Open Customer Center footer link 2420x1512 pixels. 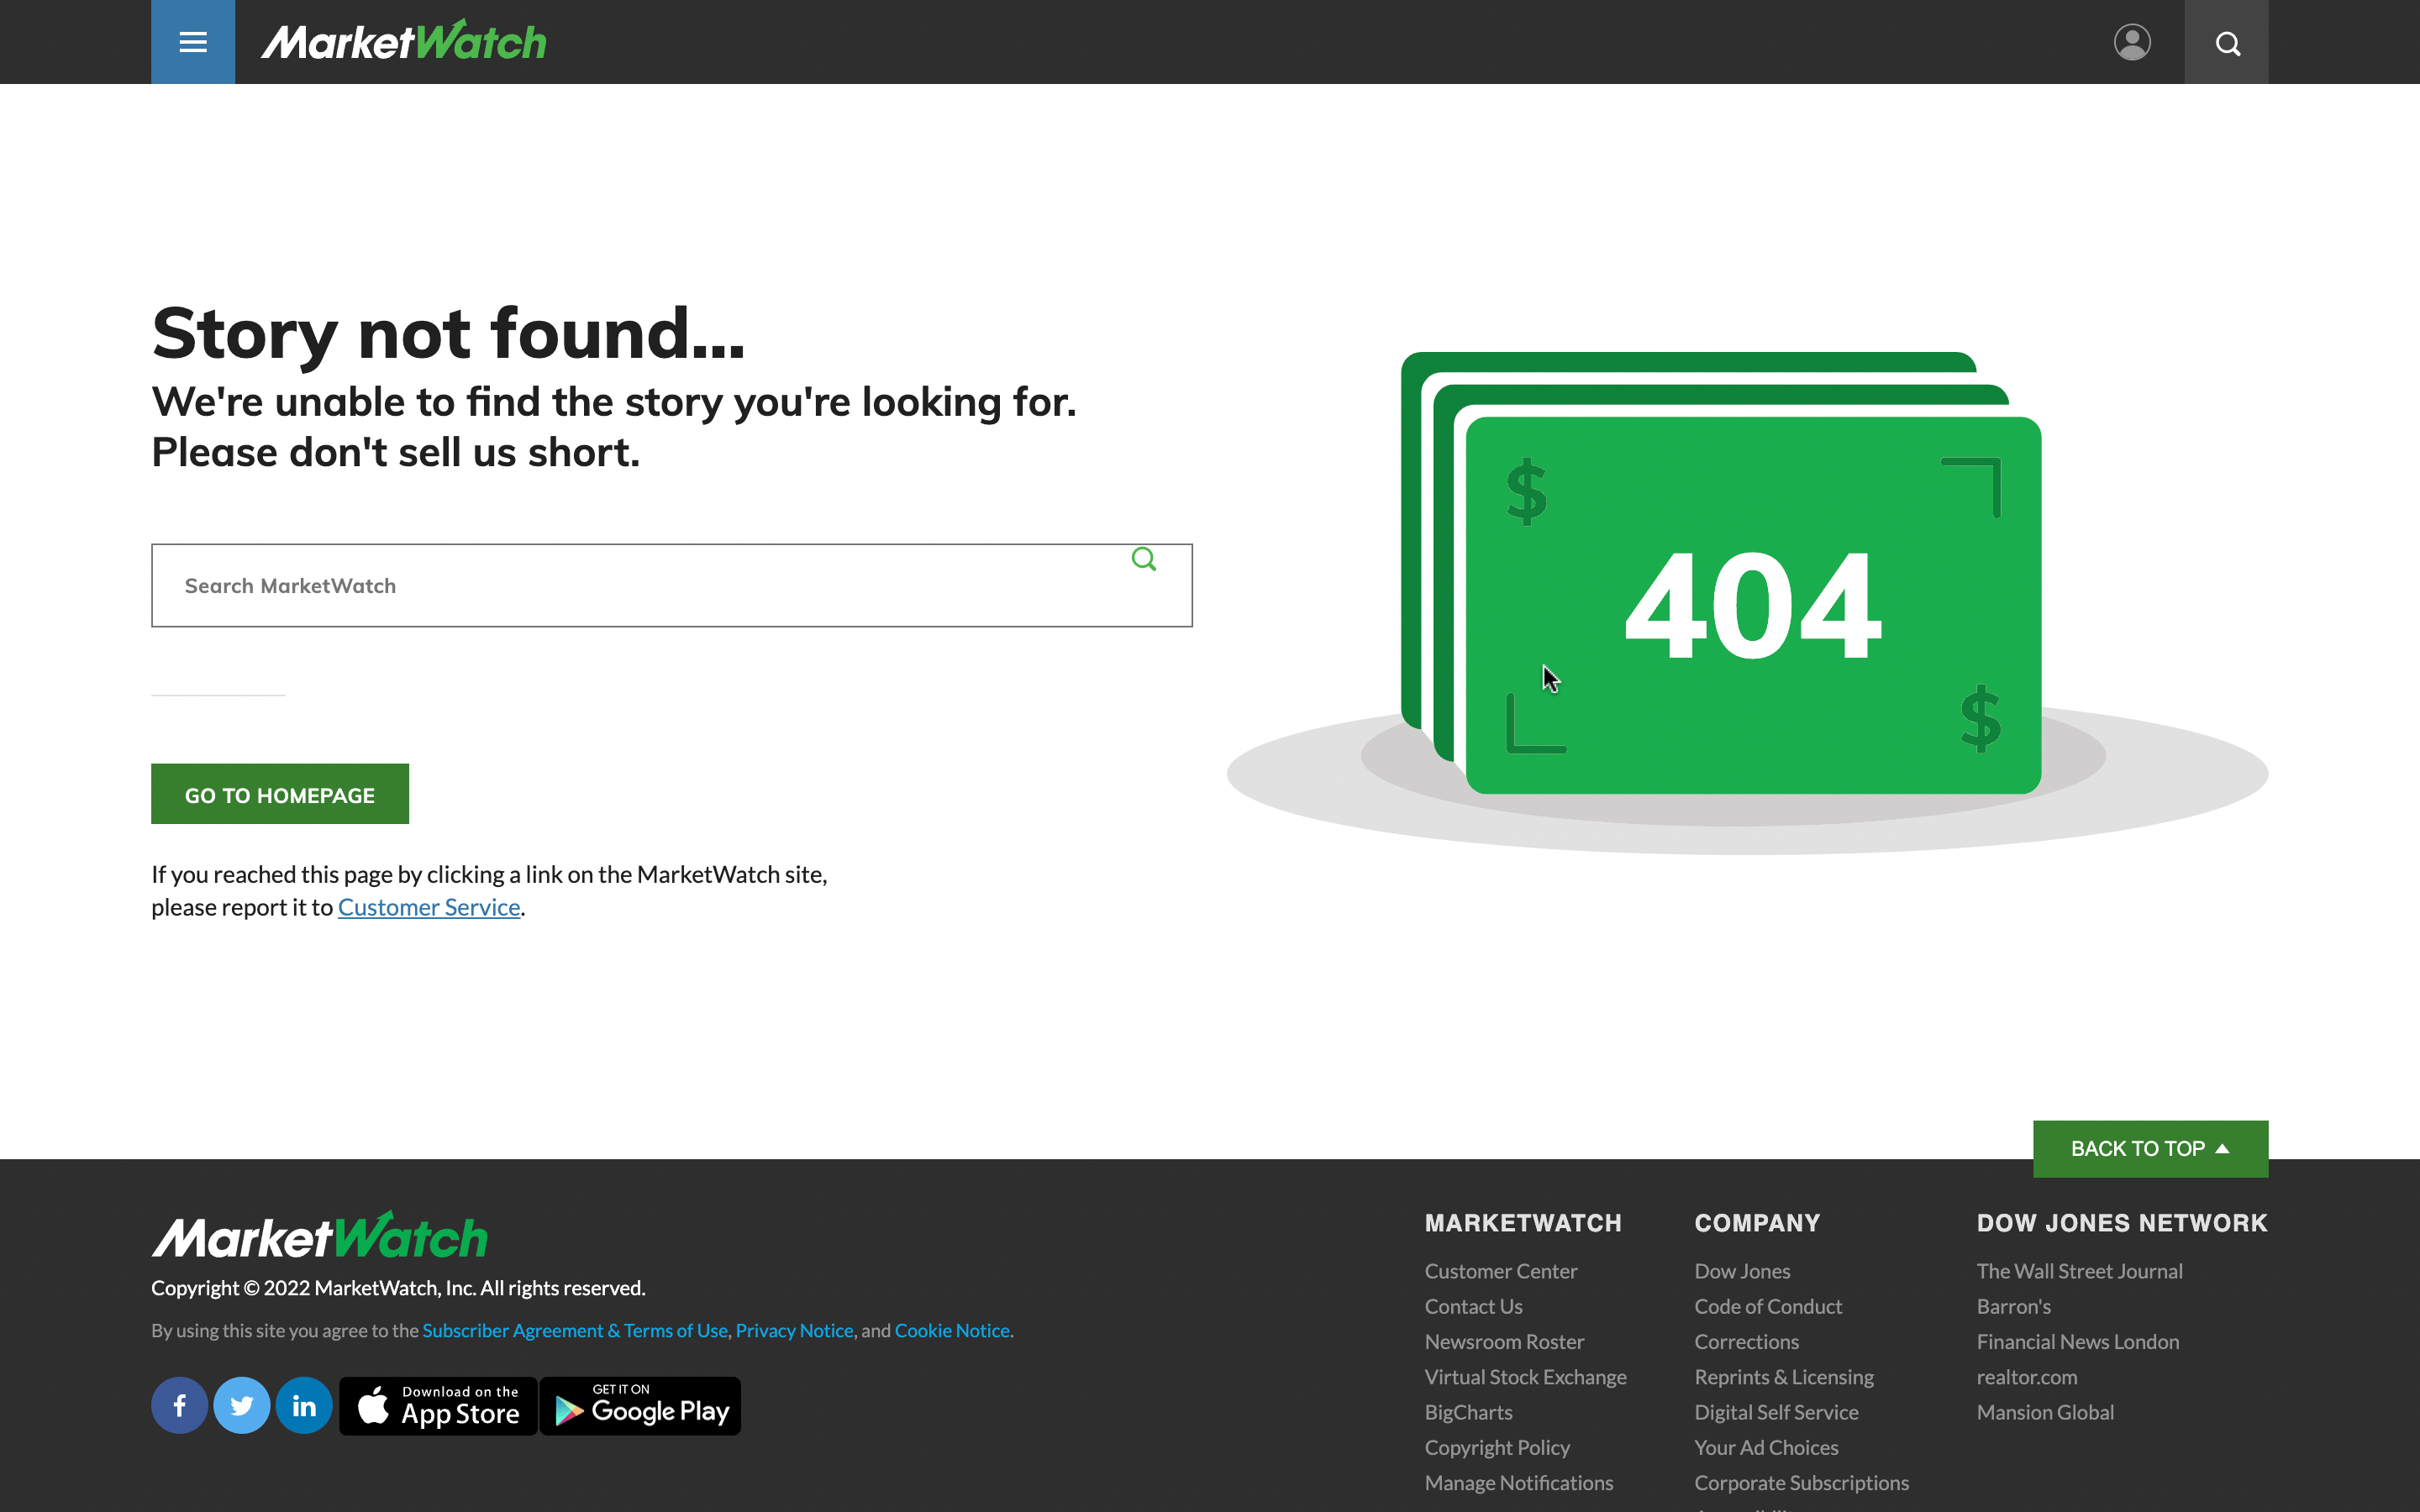pyautogui.click(x=1501, y=1271)
